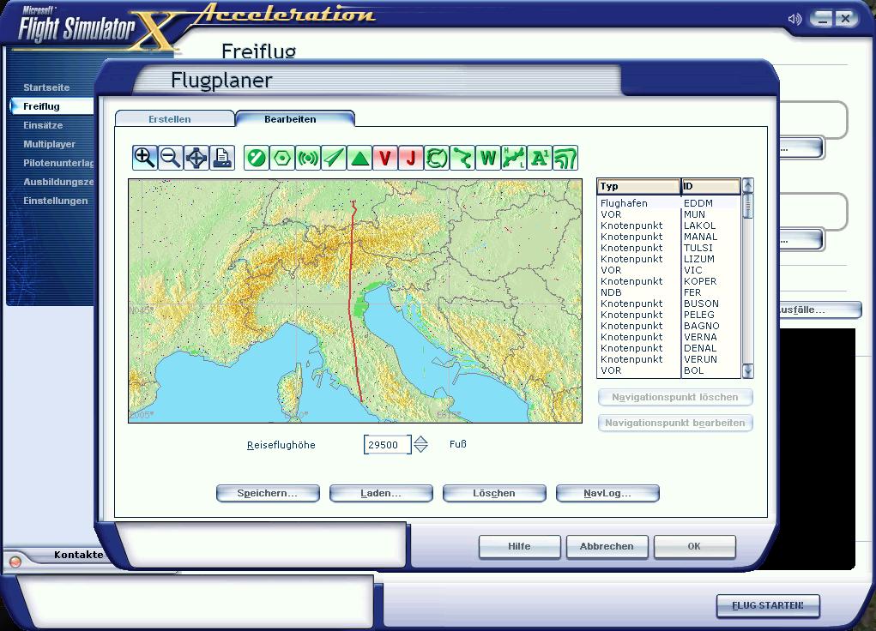Click the Laden... button
The width and height of the screenshot is (876, 631).
(x=381, y=493)
